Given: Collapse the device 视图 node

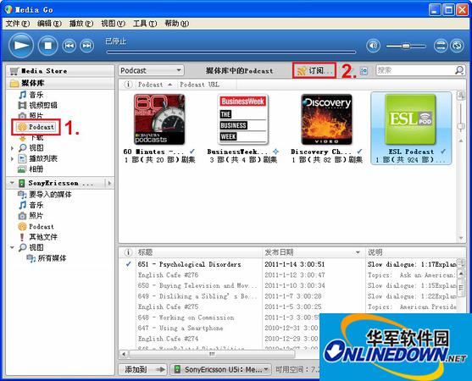Looking at the screenshot, I should tap(12, 247).
